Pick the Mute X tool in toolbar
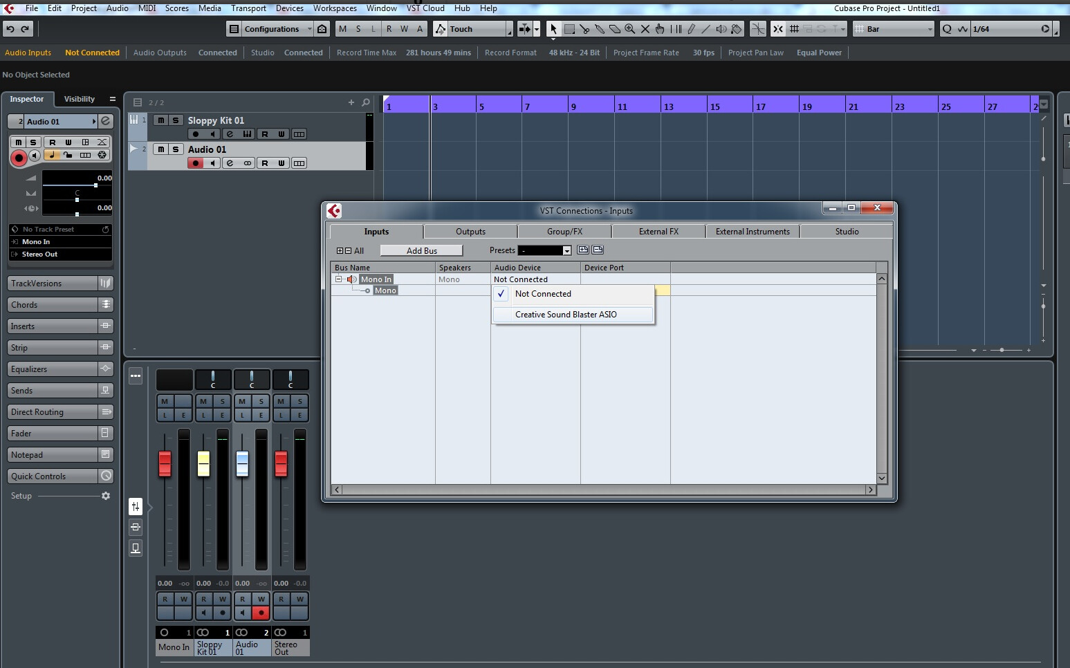Screen dimensions: 1070x668 [645, 29]
